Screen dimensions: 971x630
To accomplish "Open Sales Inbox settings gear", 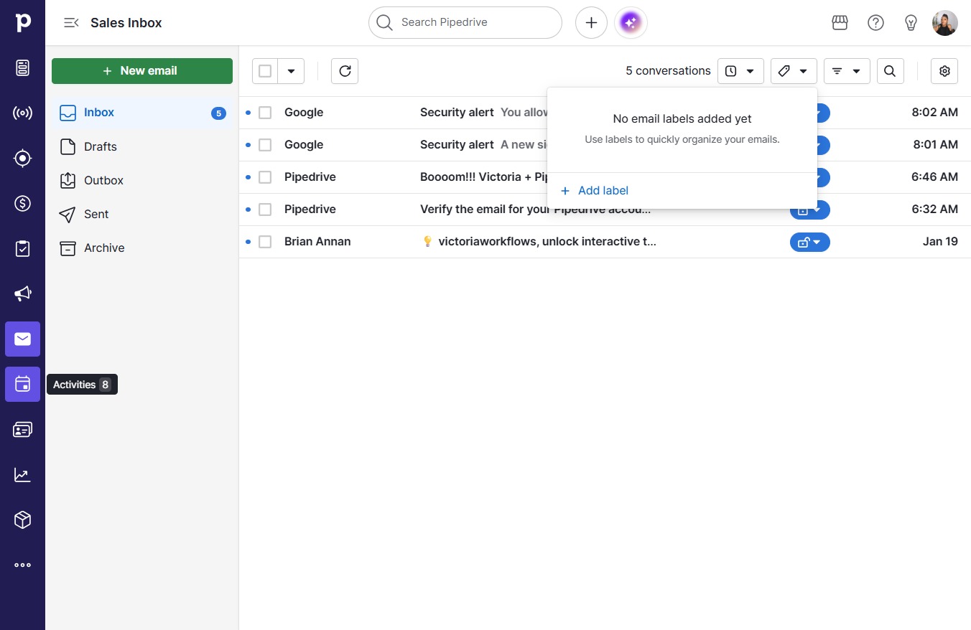I will (x=944, y=71).
